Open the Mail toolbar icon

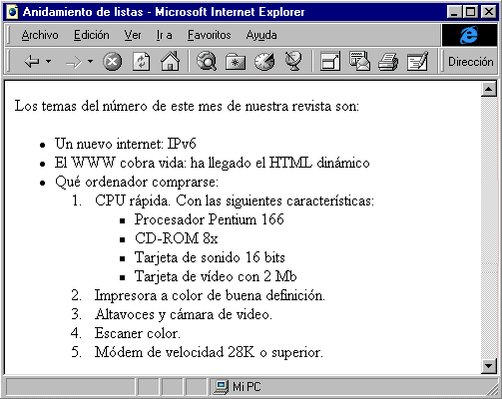359,61
